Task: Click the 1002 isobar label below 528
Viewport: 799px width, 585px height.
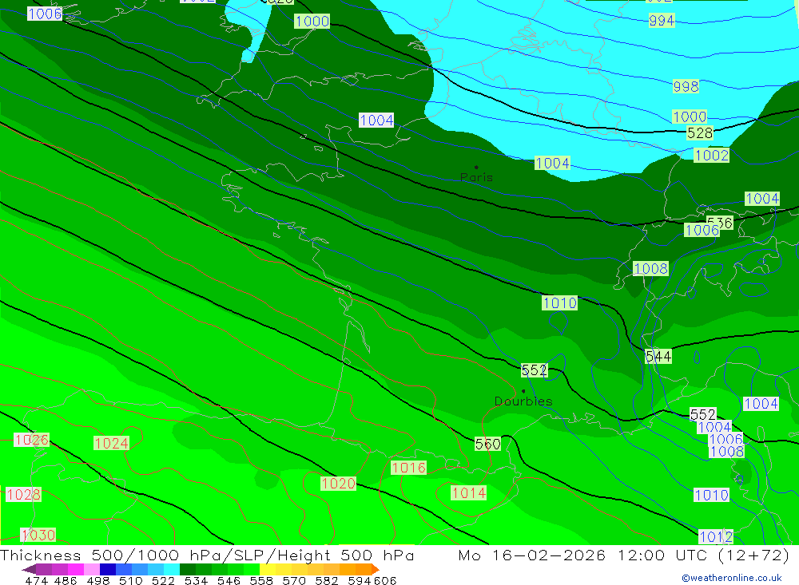Action: [x=711, y=156]
